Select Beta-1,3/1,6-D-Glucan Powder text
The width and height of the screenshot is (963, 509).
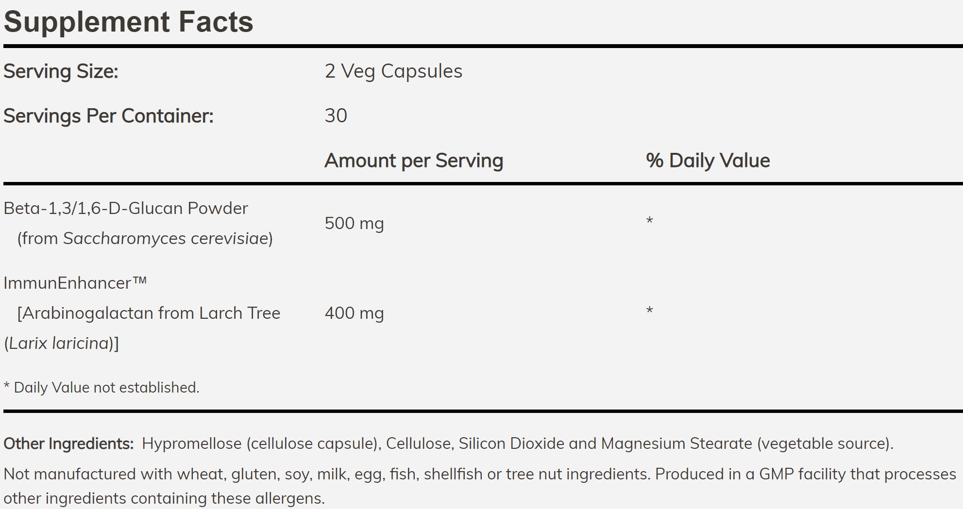126,208
